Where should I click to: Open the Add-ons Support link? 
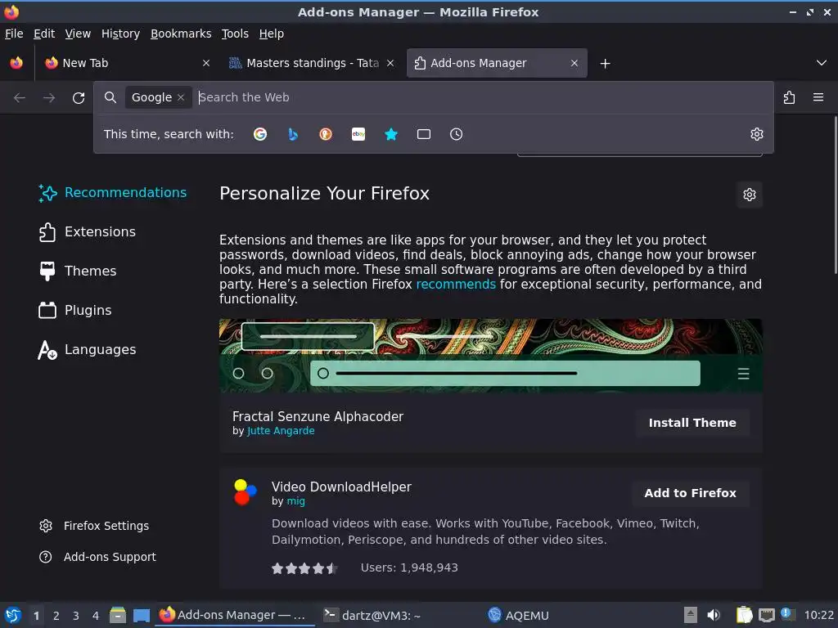point(98,557)
